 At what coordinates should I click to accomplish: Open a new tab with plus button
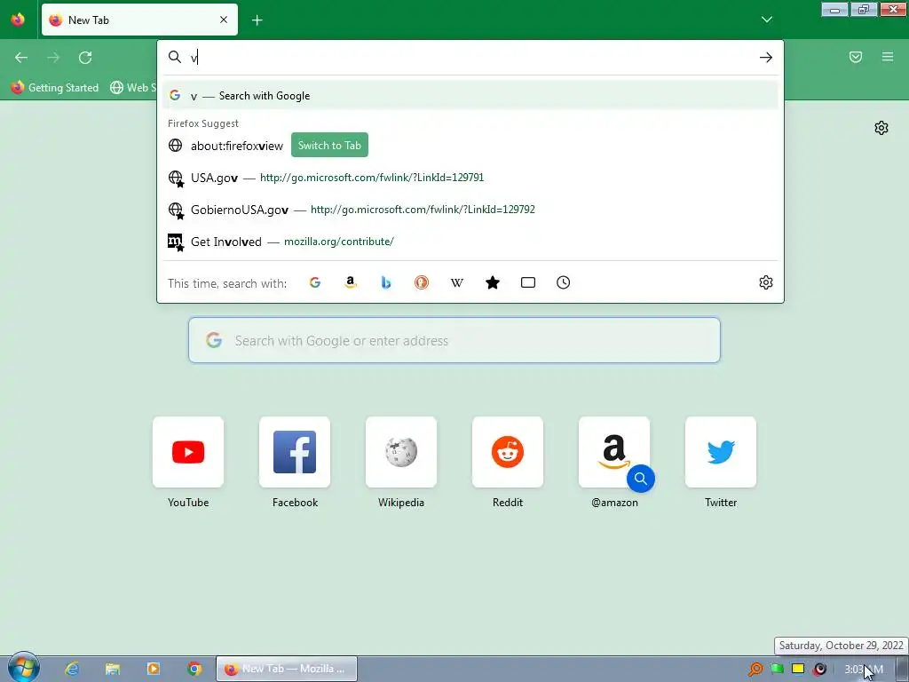pyautogui.click(x=257, y=20)
